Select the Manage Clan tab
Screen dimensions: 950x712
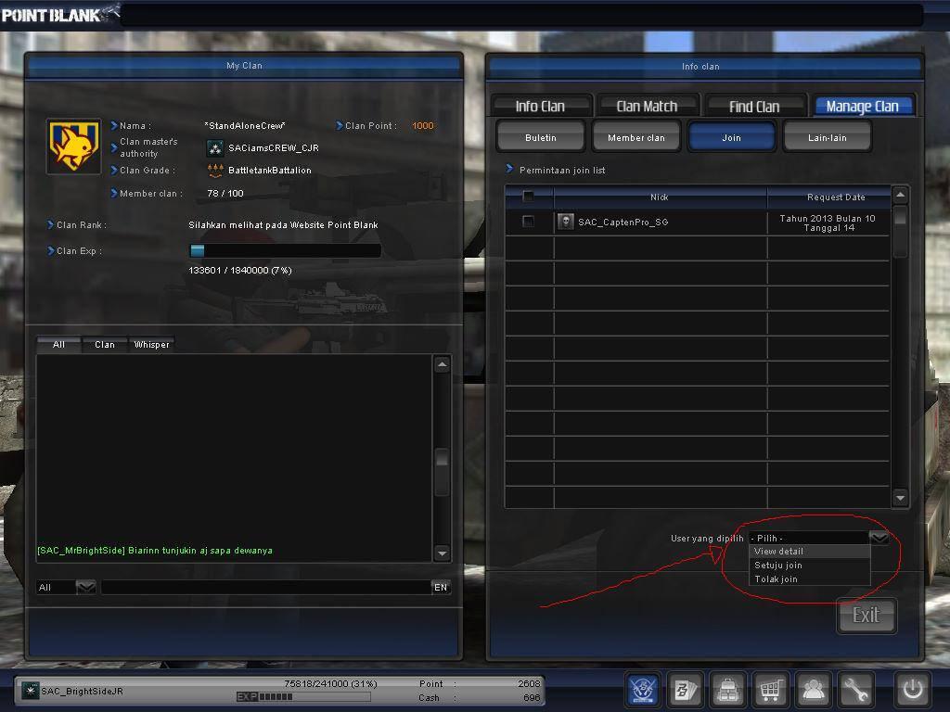863,106
